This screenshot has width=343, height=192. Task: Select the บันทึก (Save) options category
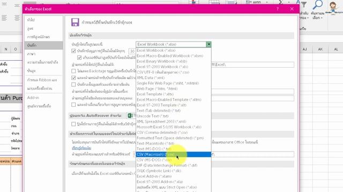click(44, 45)
